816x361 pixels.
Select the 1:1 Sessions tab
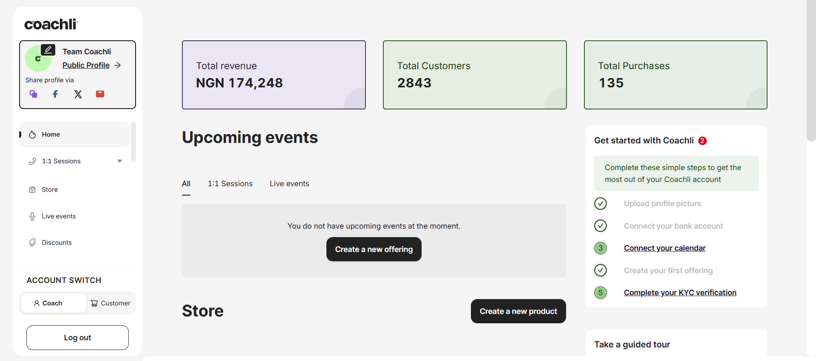point(230,184)
